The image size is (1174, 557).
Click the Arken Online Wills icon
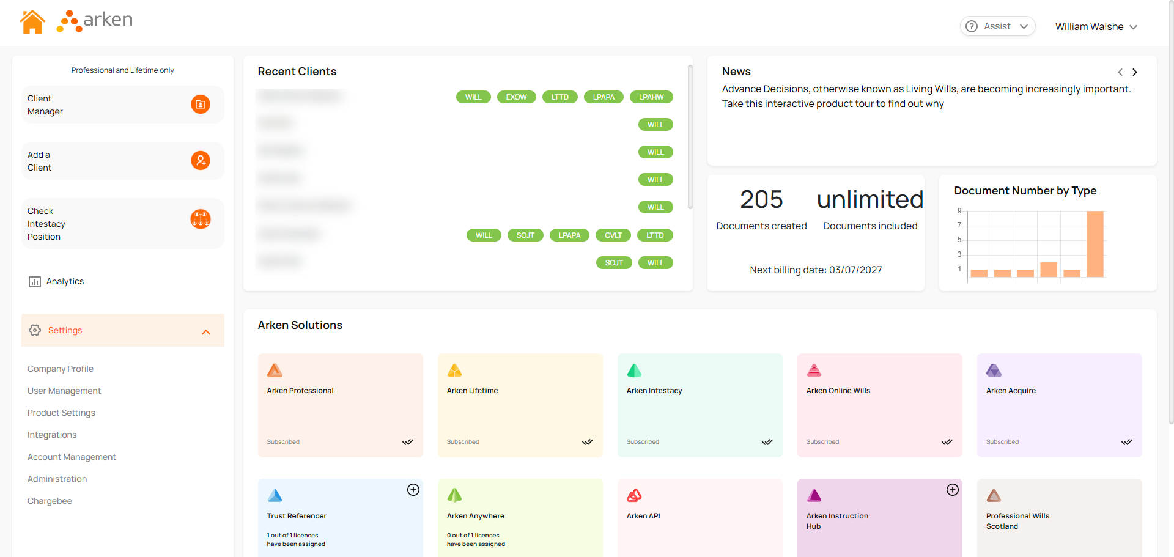point(814,371)
